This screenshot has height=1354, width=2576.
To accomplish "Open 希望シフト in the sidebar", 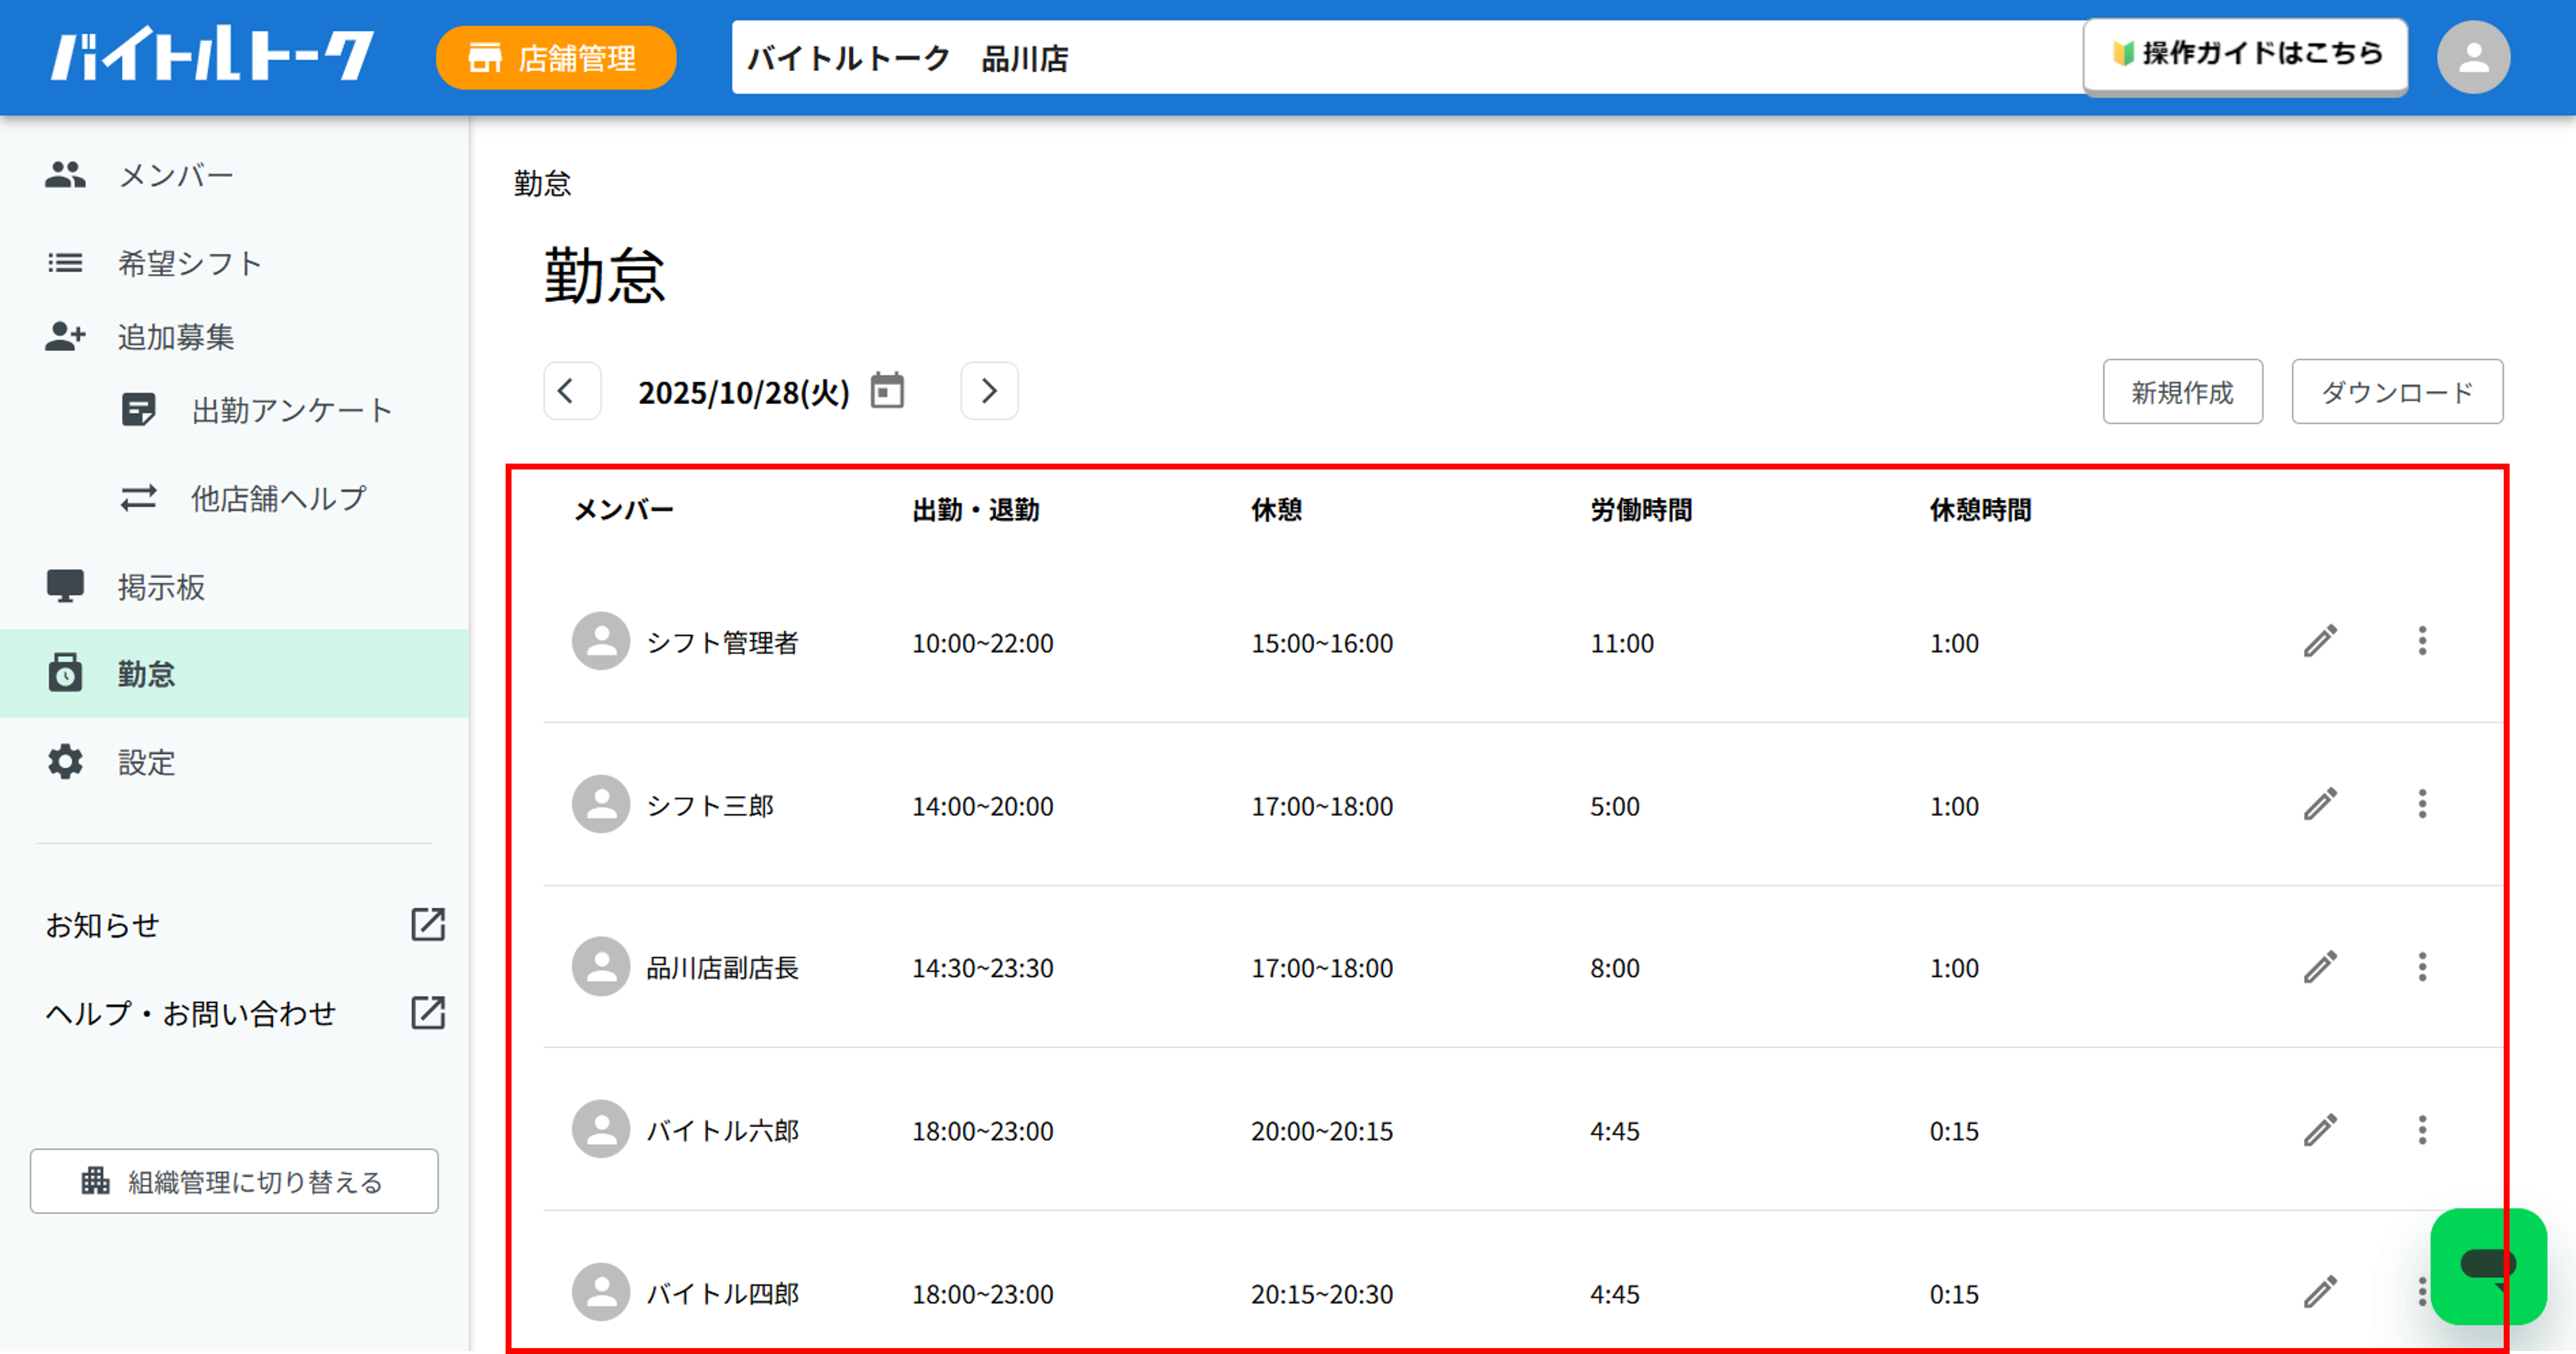I will tap(234, 263).
